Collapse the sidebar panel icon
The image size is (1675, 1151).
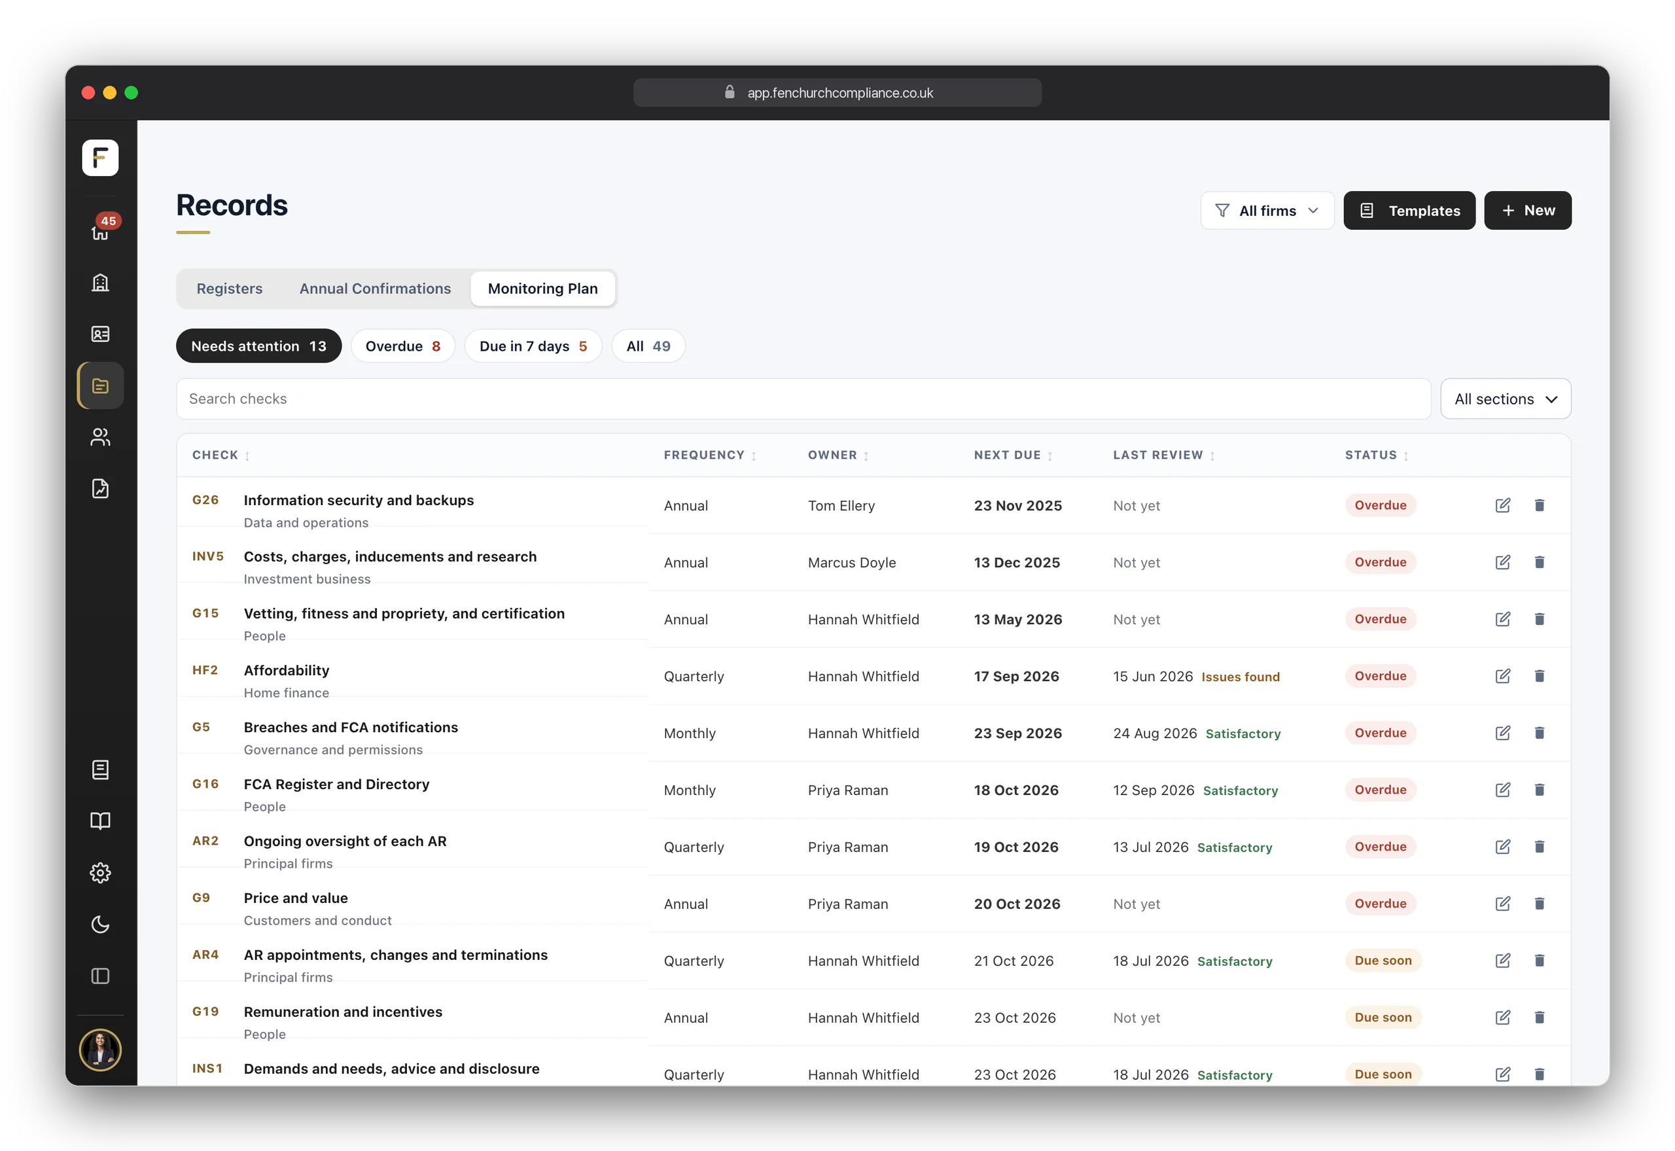pos(100,976)
